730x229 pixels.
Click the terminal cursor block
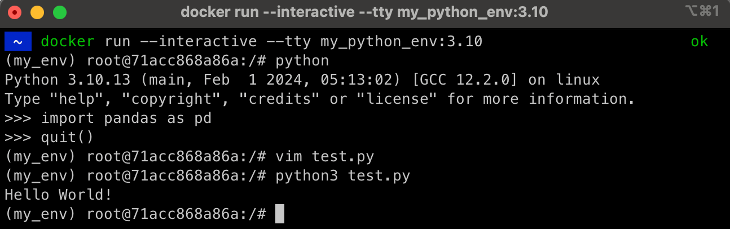(x=280, y=214)
